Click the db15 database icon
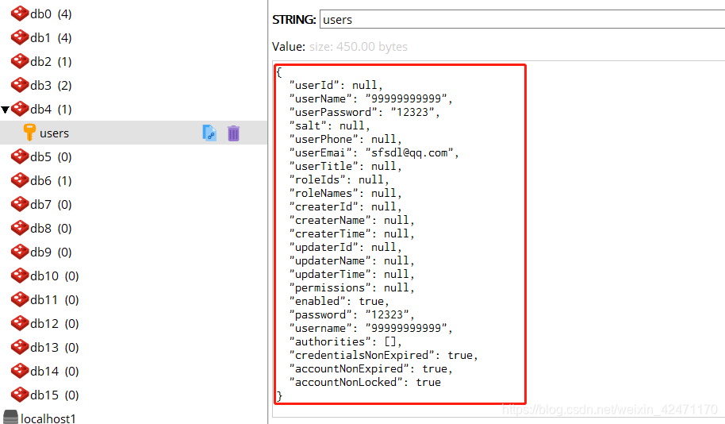 click(x=20, y=395)
